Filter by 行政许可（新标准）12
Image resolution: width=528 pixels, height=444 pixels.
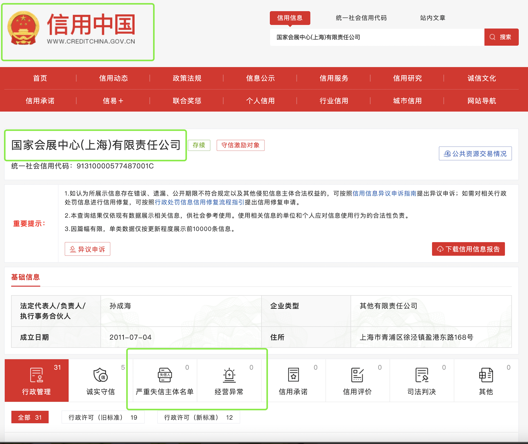pos(199,417)
